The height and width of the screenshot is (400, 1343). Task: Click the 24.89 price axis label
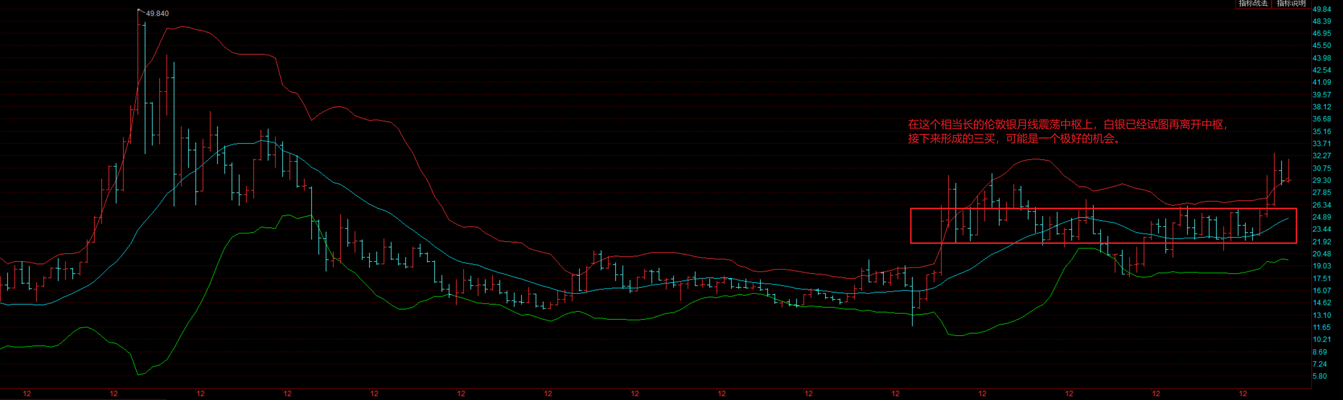1322,217
